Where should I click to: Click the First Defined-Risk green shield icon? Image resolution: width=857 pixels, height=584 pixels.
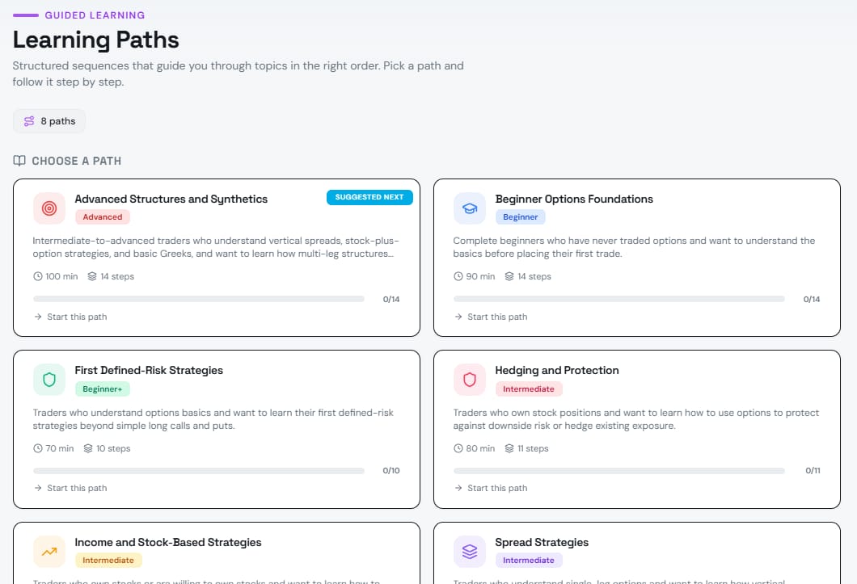49,380
